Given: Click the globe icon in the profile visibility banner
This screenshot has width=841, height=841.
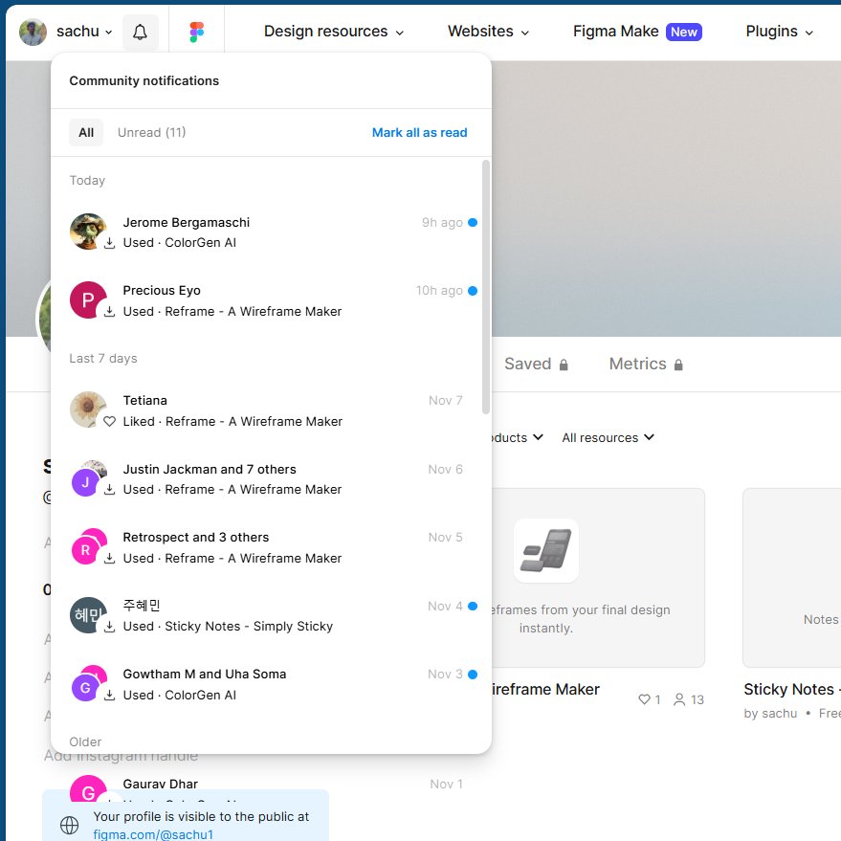Looking at the screenshot, I should [x=69, y=825].
